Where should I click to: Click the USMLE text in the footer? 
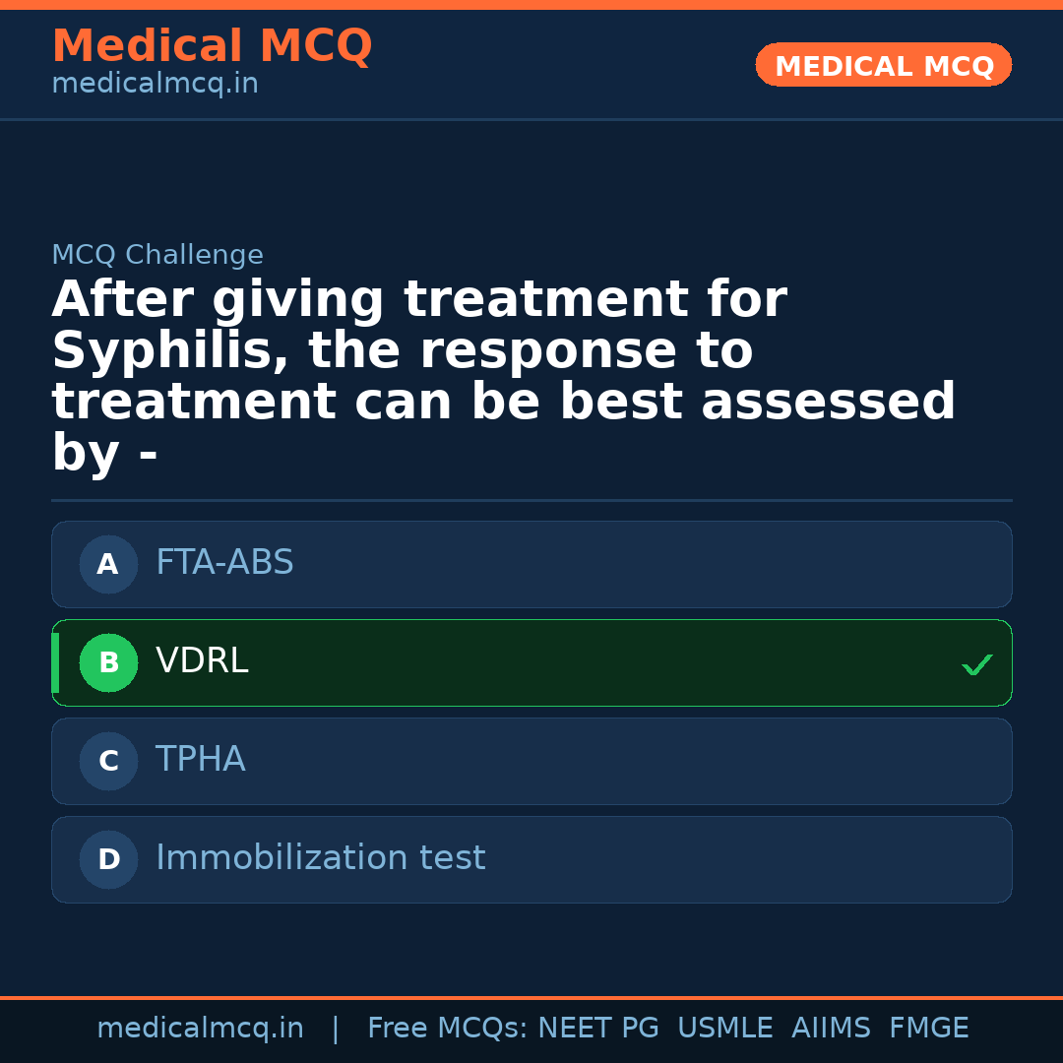(724, 1029)
